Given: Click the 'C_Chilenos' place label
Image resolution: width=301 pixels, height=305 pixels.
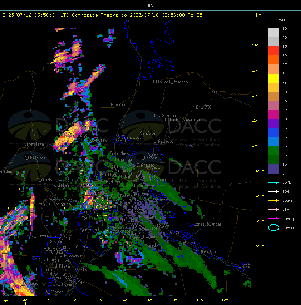Looking at the screenshot, I should point(34,158).
